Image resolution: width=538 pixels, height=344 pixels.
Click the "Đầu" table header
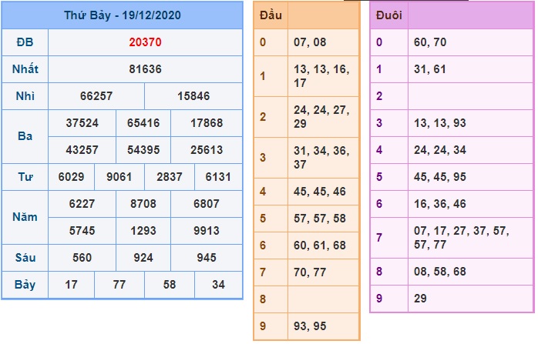pos(271,15)
